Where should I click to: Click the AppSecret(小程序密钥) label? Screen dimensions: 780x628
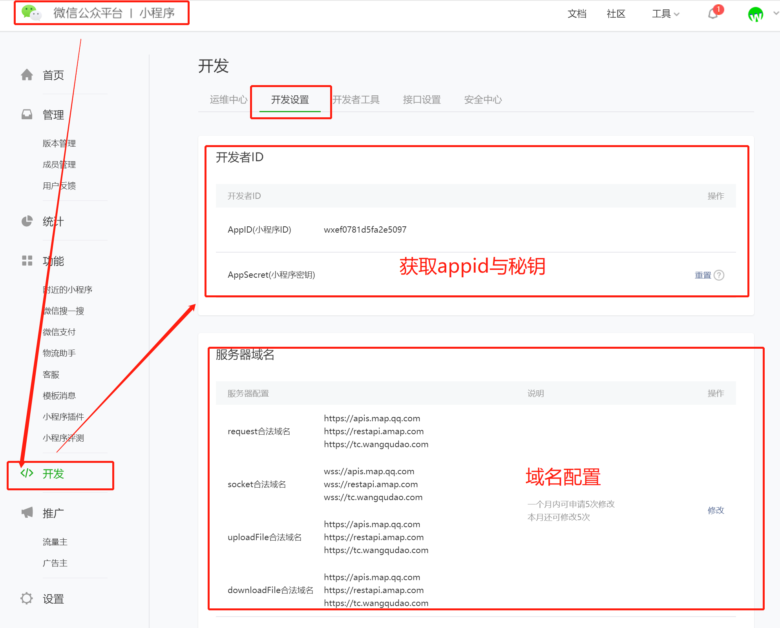point(271,275)
